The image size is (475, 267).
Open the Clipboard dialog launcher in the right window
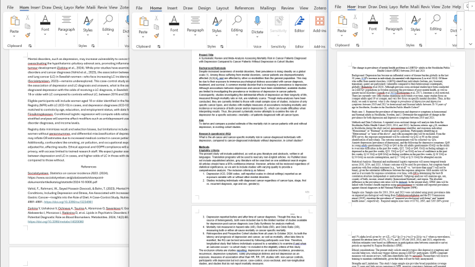click(357, 45)
